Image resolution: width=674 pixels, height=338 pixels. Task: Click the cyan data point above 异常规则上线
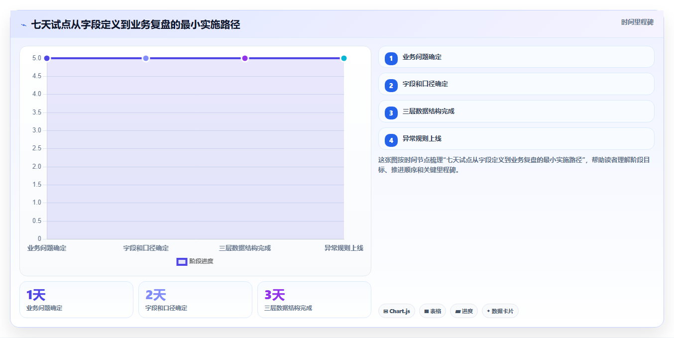coord(344,58)
